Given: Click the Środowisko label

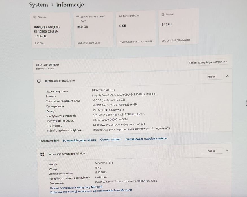Looking at the screenshot, I should (x=56, y=183).
